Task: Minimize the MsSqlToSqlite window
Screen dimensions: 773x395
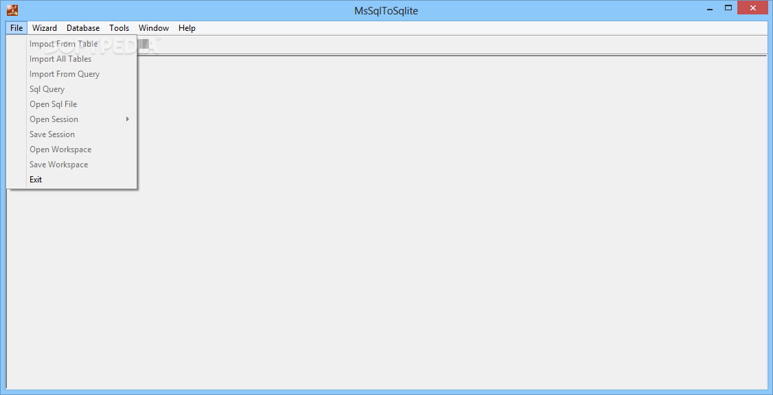Action: [x=708, y=8]
